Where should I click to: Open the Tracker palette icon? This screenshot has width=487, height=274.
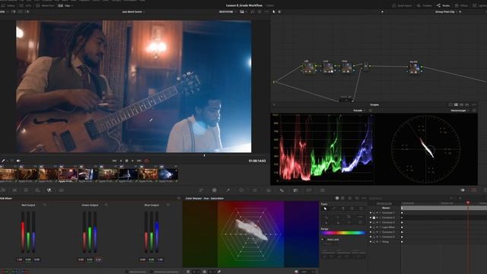(x=255, y=190)
